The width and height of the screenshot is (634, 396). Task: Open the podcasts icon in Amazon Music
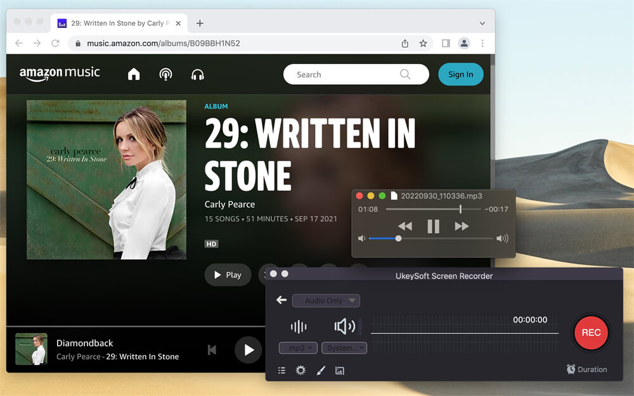165,74
